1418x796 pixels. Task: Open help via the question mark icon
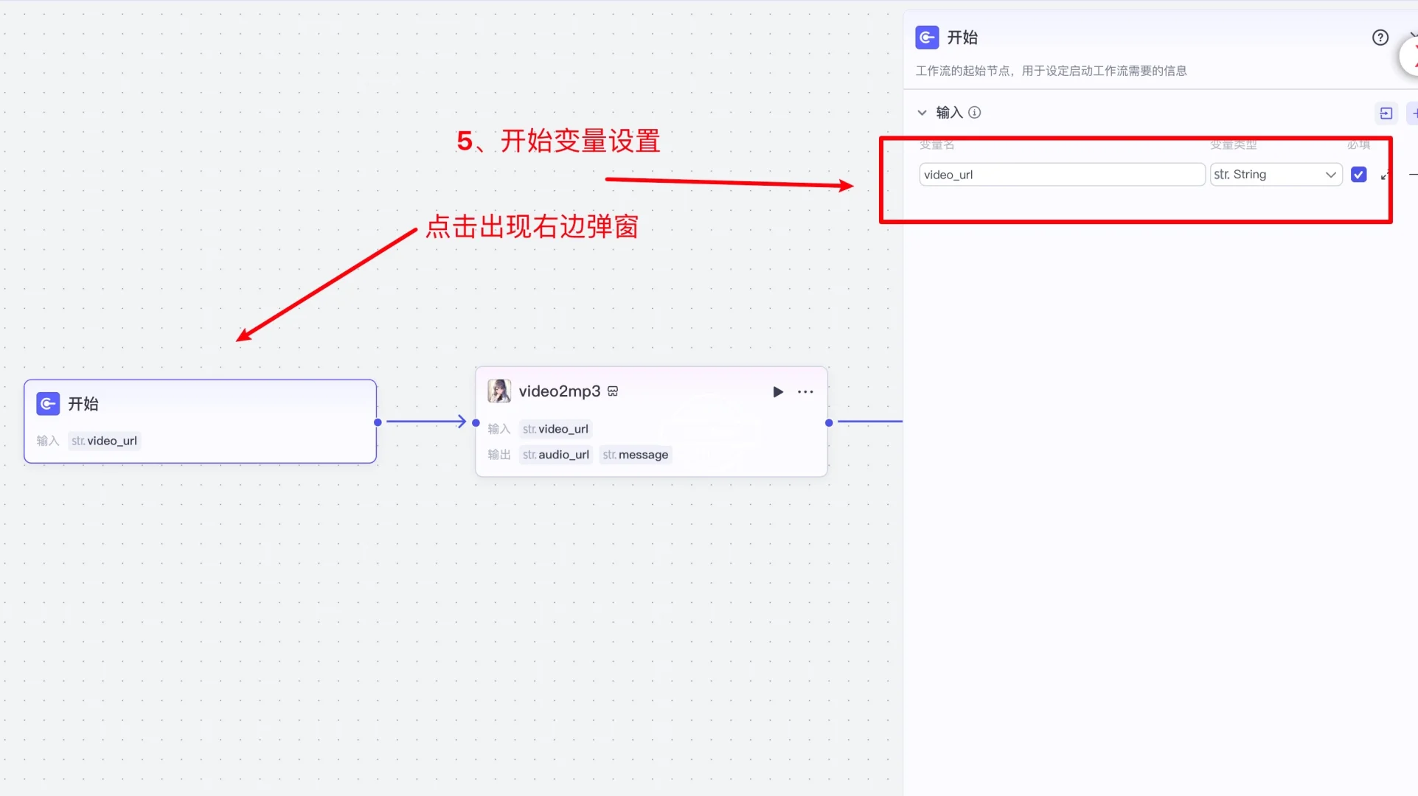(1380, 37)
